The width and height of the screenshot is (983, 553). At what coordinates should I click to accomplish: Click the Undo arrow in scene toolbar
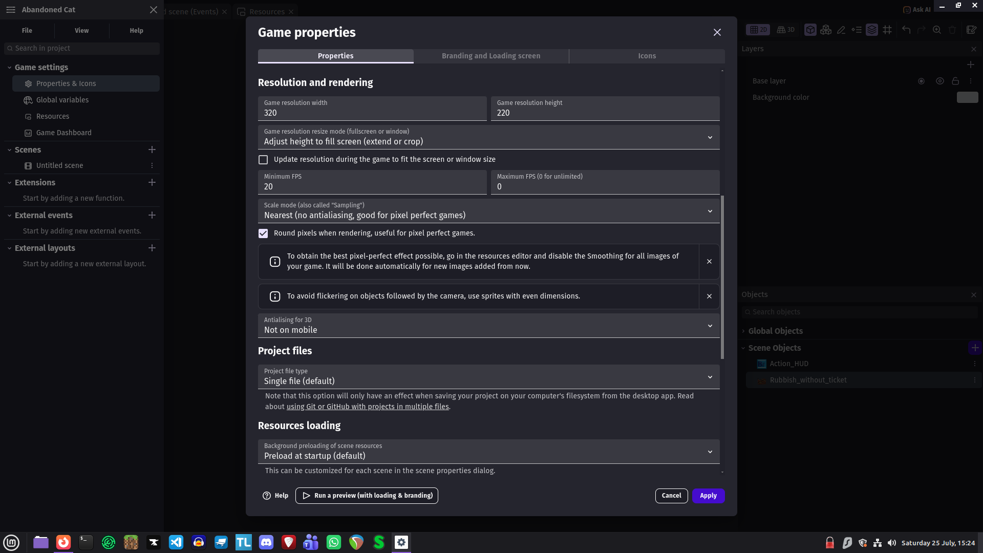[x=906, y=30]
